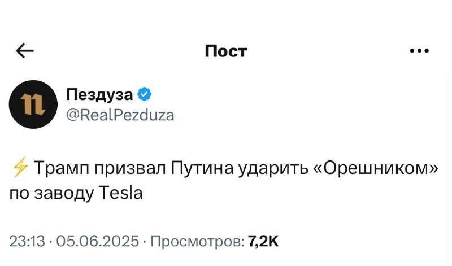
Task: Click the word Путина in the post
Action: point(202,168)
